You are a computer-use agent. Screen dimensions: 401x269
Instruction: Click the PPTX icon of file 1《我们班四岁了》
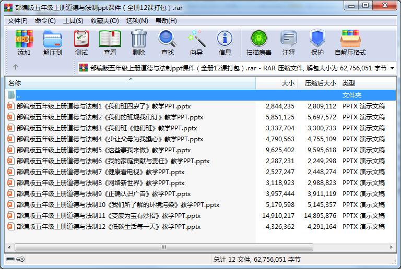pos(11,106)
